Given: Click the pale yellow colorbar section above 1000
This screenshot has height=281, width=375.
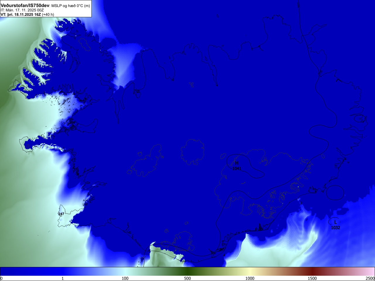Looking at the screenshot, I should click(250, 271).
